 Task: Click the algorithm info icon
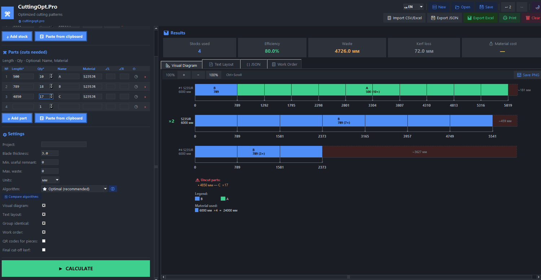(113, 189)
